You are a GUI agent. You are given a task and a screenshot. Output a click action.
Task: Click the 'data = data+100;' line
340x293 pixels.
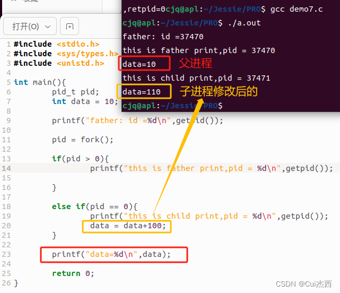click(128, 226)
